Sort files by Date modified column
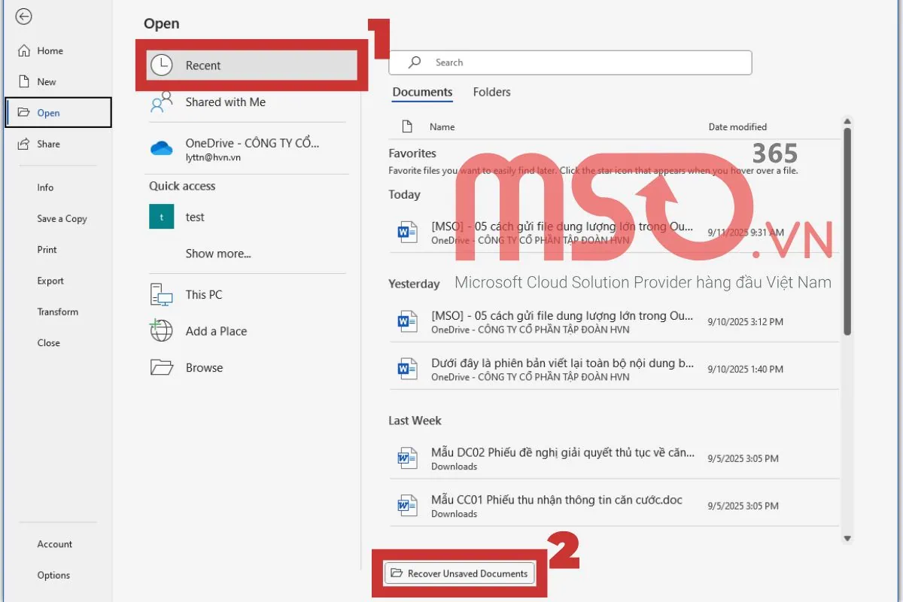Viewport: 903px width, 602px height. [x=737, y=127]
